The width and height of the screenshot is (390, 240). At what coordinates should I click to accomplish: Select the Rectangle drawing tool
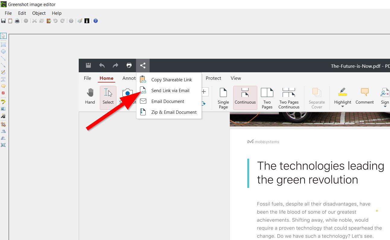(x=3, y=44)
